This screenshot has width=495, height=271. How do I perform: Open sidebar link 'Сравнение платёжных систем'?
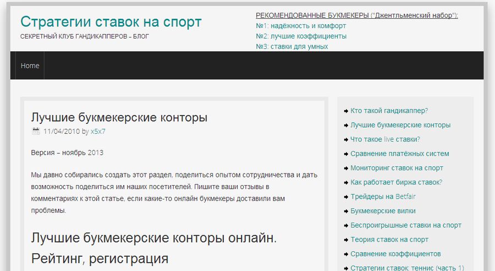[x=400, y=153]
